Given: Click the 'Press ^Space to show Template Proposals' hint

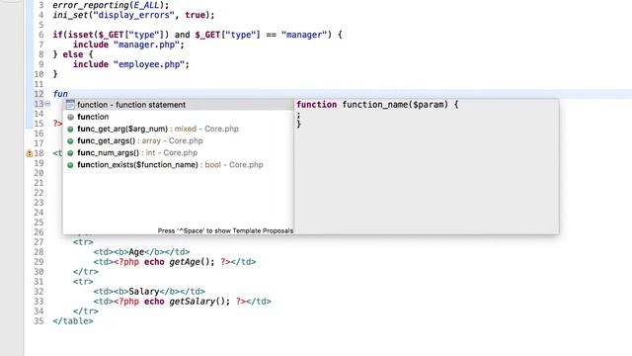Looking at the screenshot, I should point(225,230).
